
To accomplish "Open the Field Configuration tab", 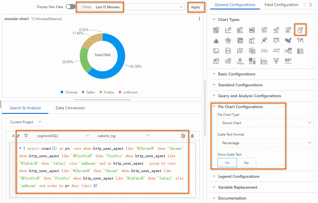I will click(x=281, y=5).
